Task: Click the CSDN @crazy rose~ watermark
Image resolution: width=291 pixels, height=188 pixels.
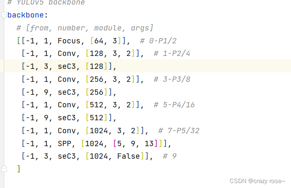Action: click(257, 181)
